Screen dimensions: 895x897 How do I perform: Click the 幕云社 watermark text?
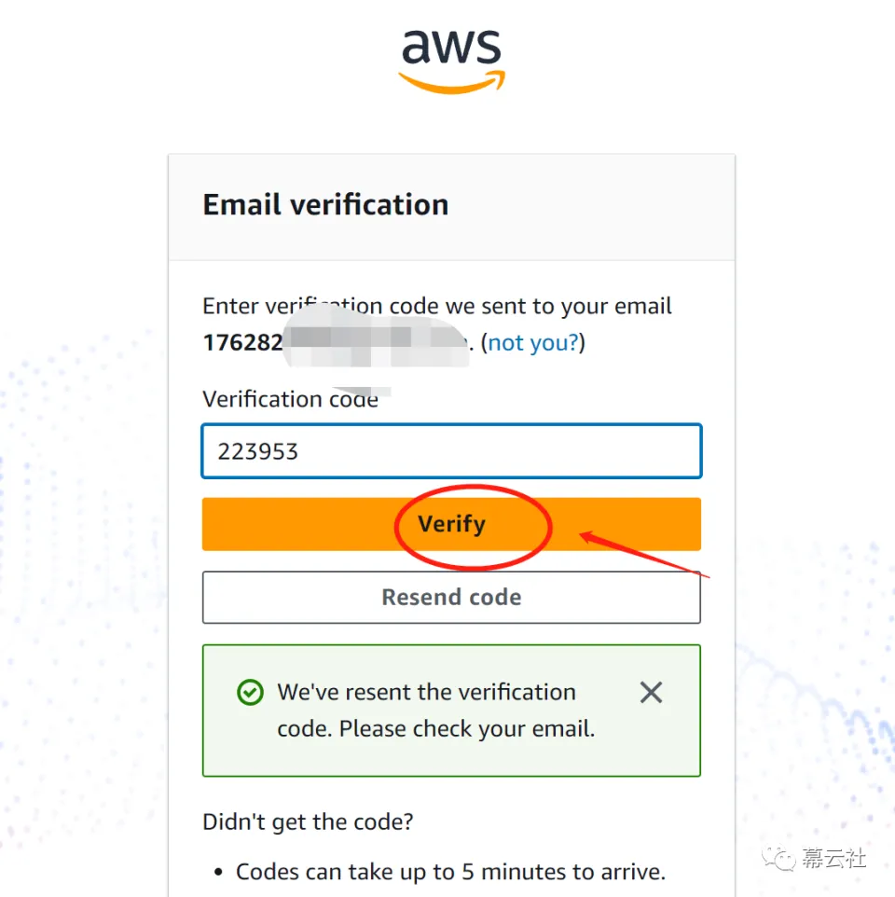(833, 859)
